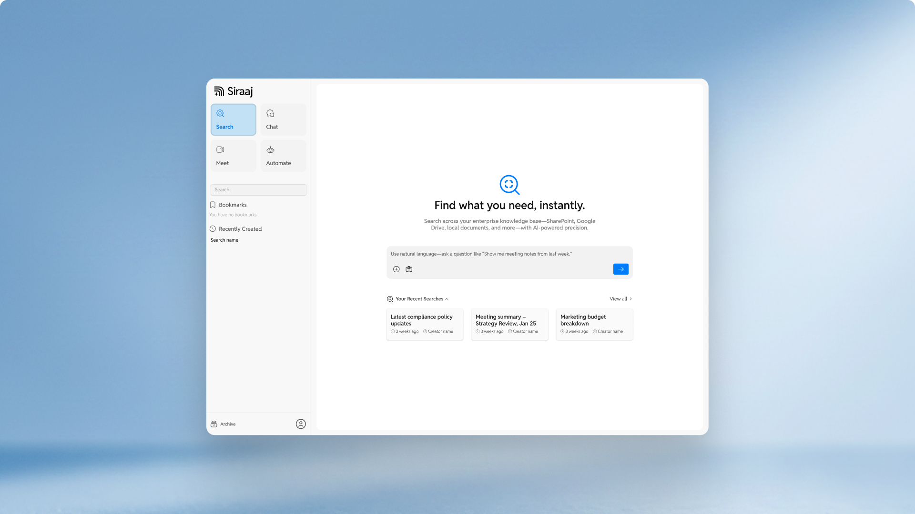Click the knowledge source icon beside the plus
Viewport: 915px width, 514px height.
pyautogui.click(x=409, y=269)
